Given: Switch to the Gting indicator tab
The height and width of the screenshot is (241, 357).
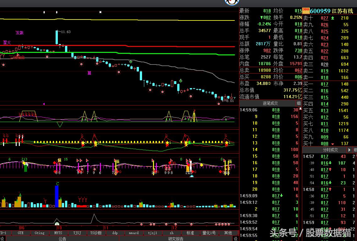Looking at the screenshot, I should tap(39, 233).
